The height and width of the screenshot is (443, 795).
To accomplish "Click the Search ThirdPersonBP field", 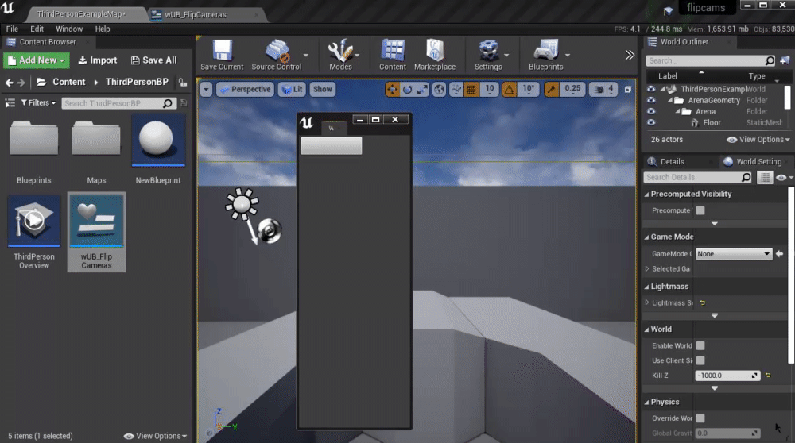I will (x=118, y=103).
